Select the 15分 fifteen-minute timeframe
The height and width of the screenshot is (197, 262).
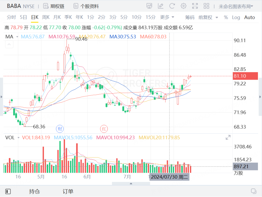[151, 17]
